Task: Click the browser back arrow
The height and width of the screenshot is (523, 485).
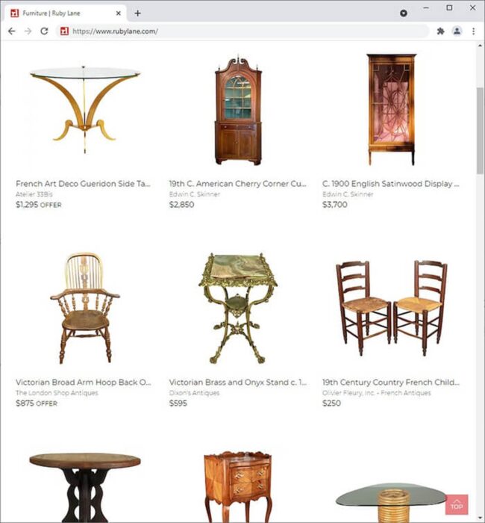Action: tap(12, 31)
